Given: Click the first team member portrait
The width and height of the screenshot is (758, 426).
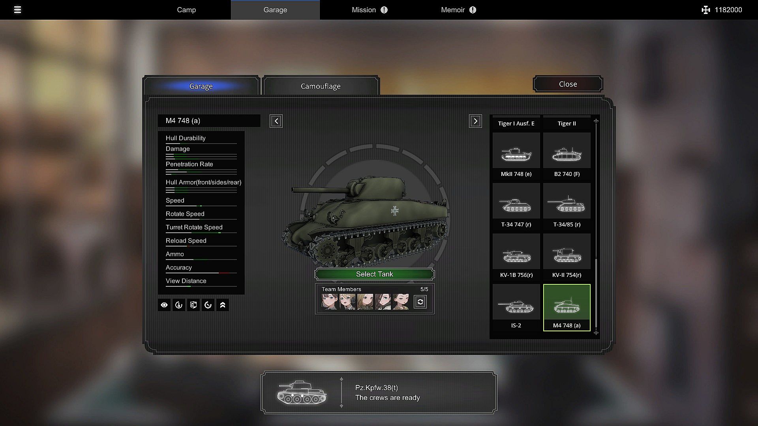Looking at the screenshot, I should pyautogui.click(x=330, y=302).
